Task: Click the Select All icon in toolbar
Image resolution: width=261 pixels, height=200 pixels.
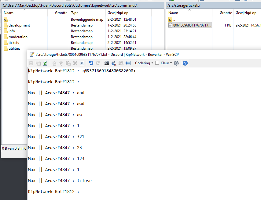Action: click(x=82, y=63)
